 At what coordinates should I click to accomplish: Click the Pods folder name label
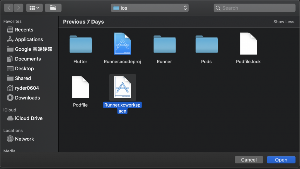[x=206, y=62]
